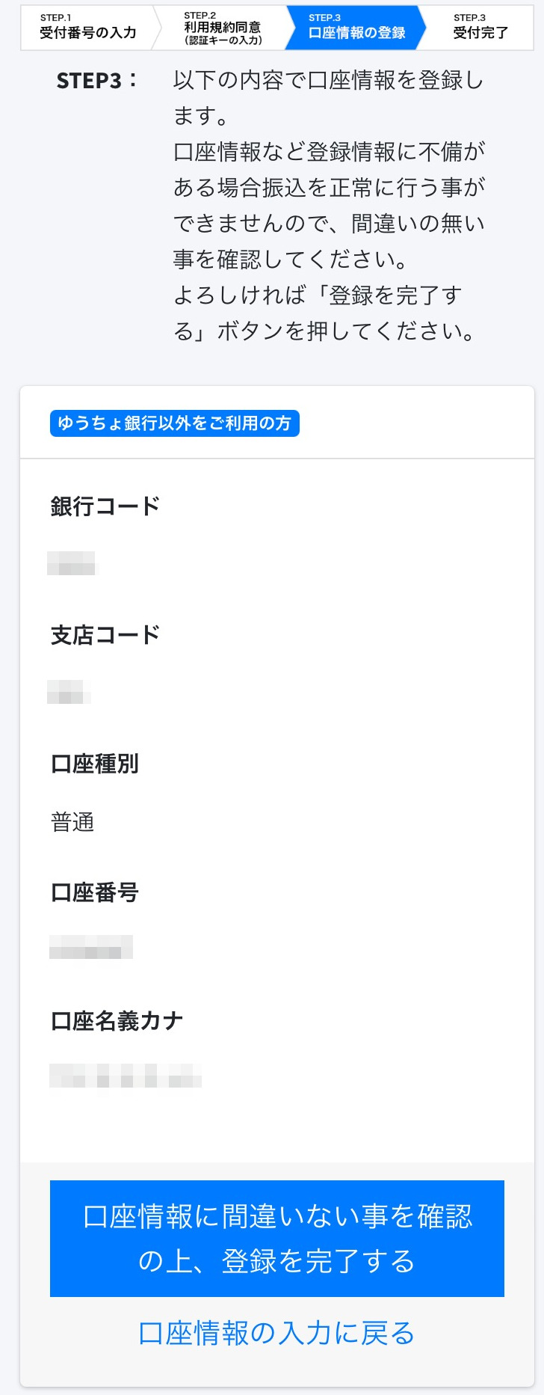Select the STEP.2 利用規約同意 step
Image resolution: width=544 pixels, height=1395 pixels.
(223, 28)
